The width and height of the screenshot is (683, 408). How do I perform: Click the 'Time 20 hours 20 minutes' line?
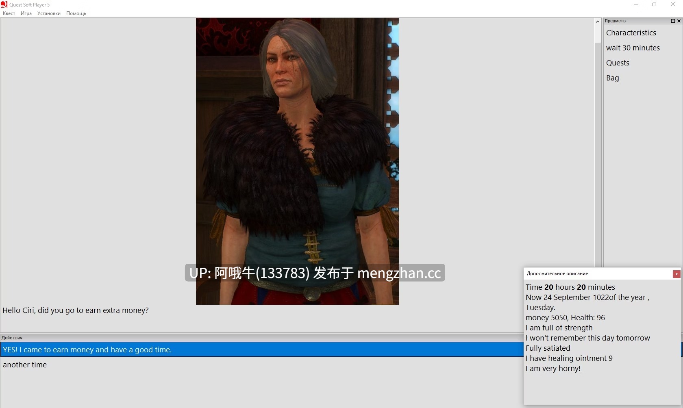coord(570,287)
